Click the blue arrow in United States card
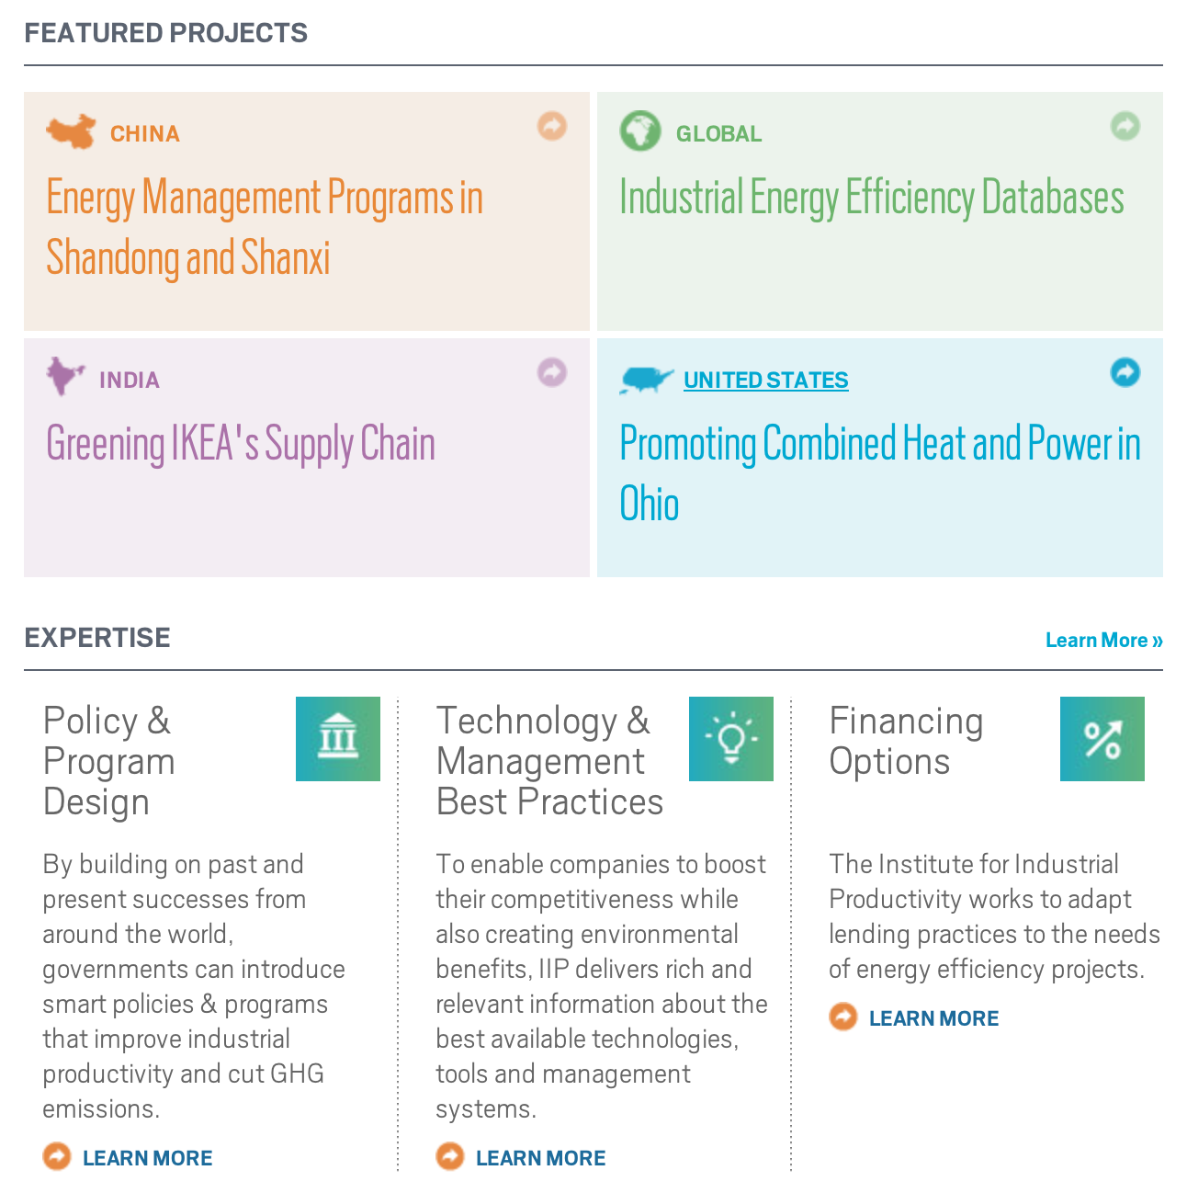 [1125, 372]
